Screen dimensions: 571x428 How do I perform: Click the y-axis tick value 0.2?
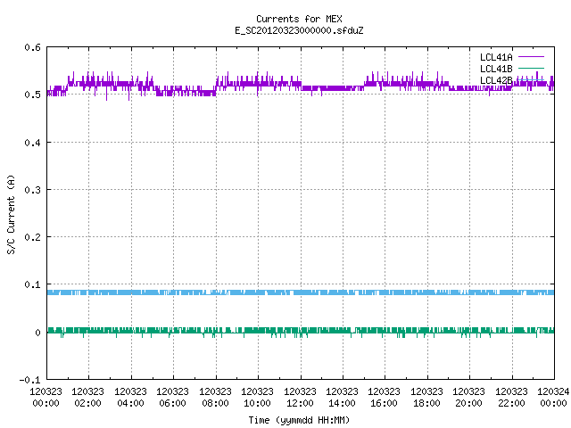pos(32,237)
